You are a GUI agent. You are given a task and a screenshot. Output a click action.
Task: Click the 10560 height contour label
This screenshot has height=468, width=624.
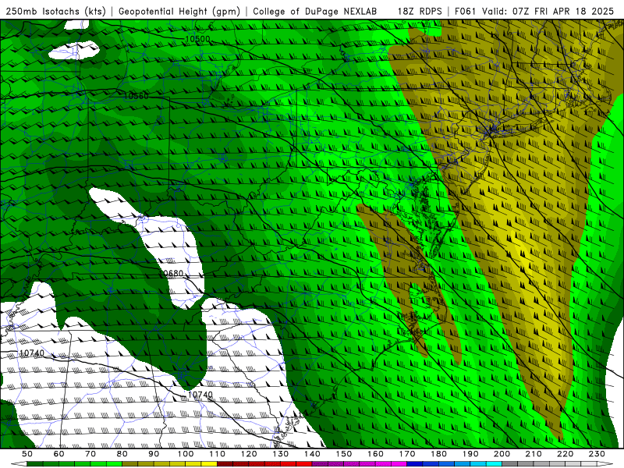[x=136, y=96]
